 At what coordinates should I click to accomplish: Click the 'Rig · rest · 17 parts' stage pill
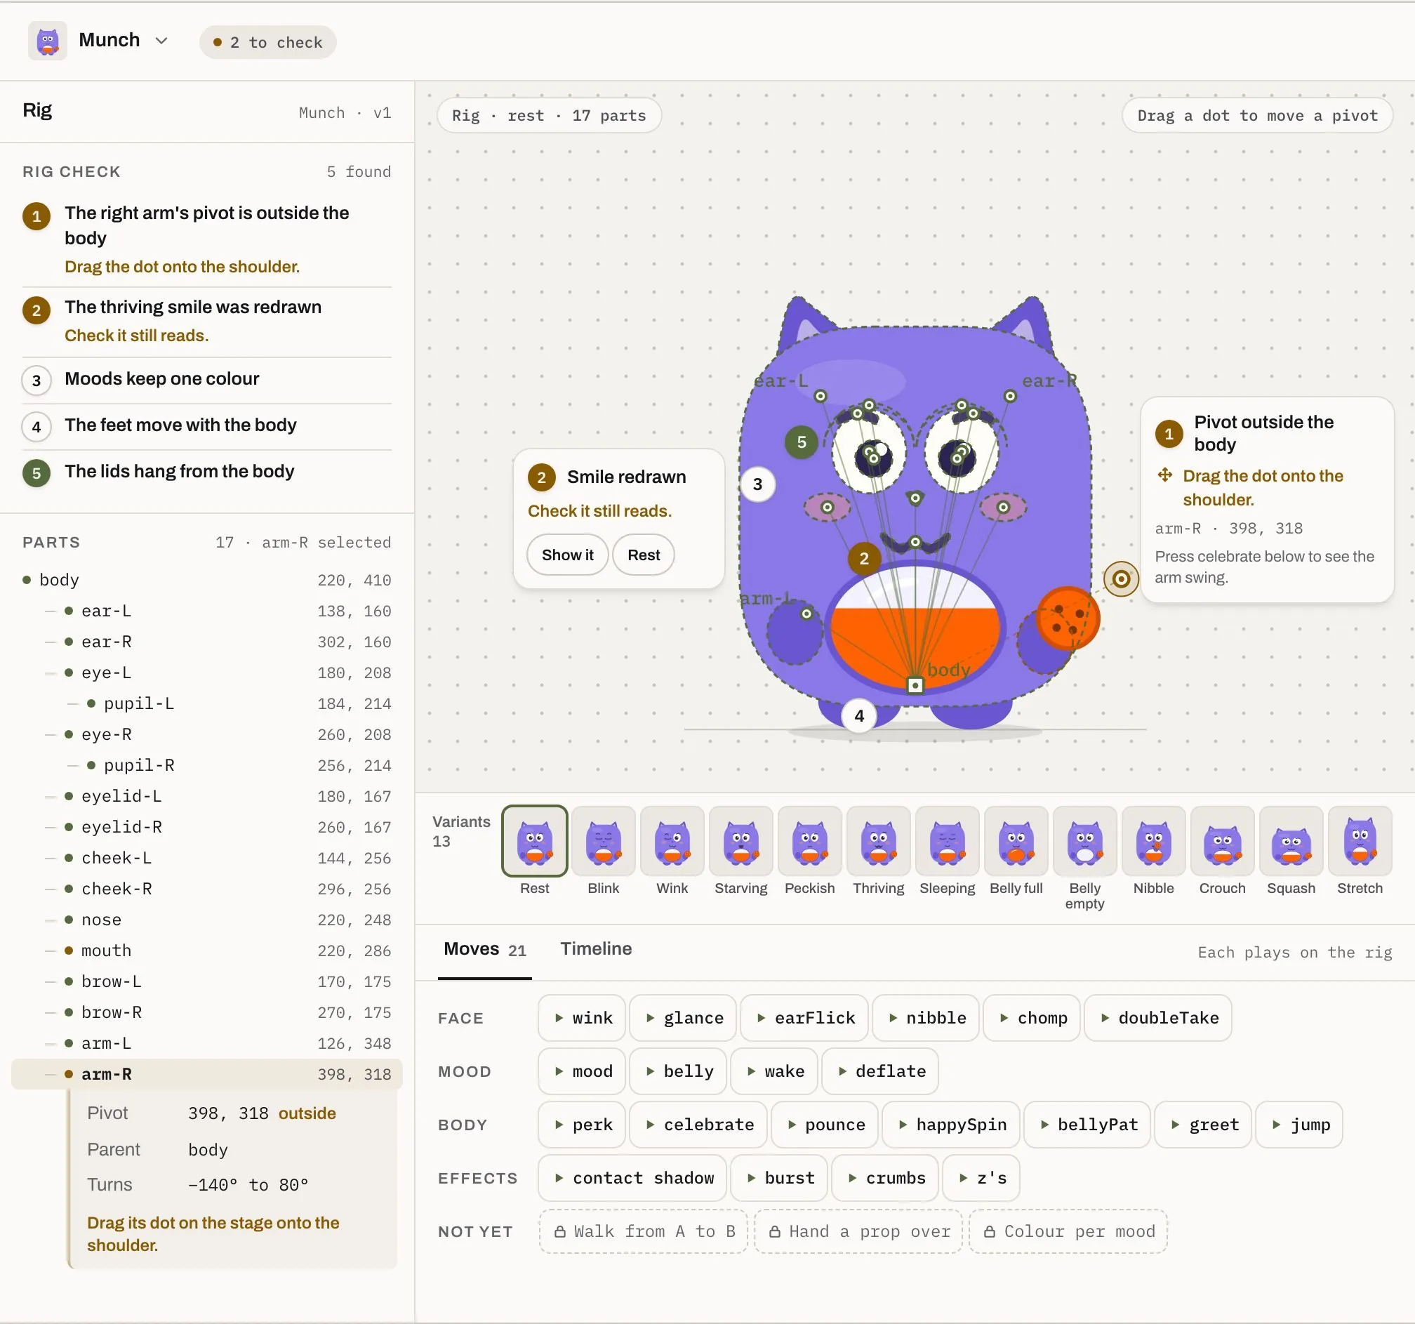click(x=549, y=115)
